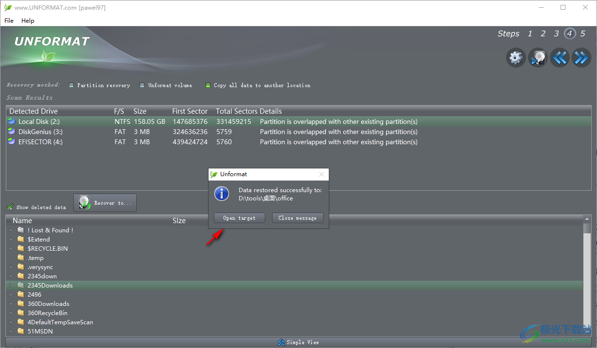Click the 2496 folder icon
This screenshot has width=597, height=348.
[x=20, y=294]
